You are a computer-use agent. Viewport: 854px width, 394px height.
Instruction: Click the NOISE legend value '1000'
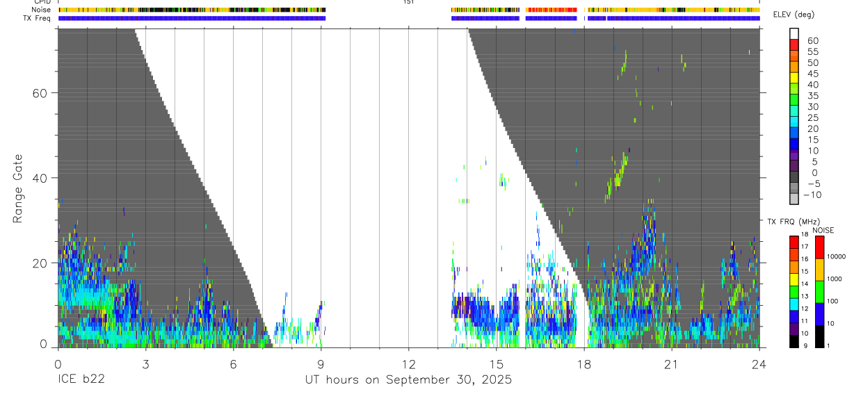(x=835, y=279)
